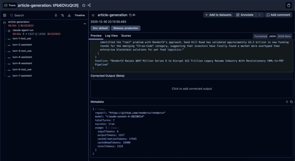Viewport: 295px width, 161px height.
Task: Open the settings sliders icon in the tree toolbar
Action: tap(63, 15)
